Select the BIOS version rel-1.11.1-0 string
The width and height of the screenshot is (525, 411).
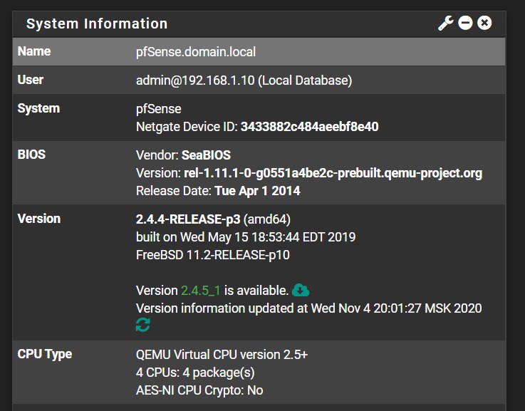(333, 173)
